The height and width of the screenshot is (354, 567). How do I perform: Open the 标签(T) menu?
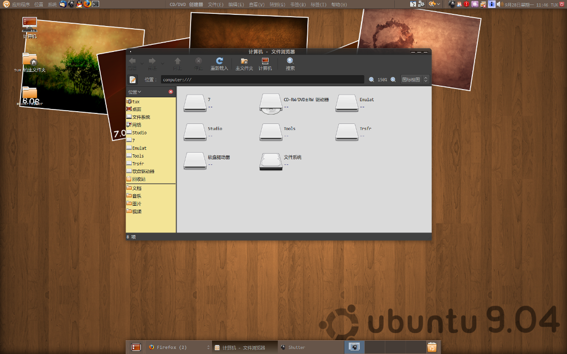click(318, 4)
